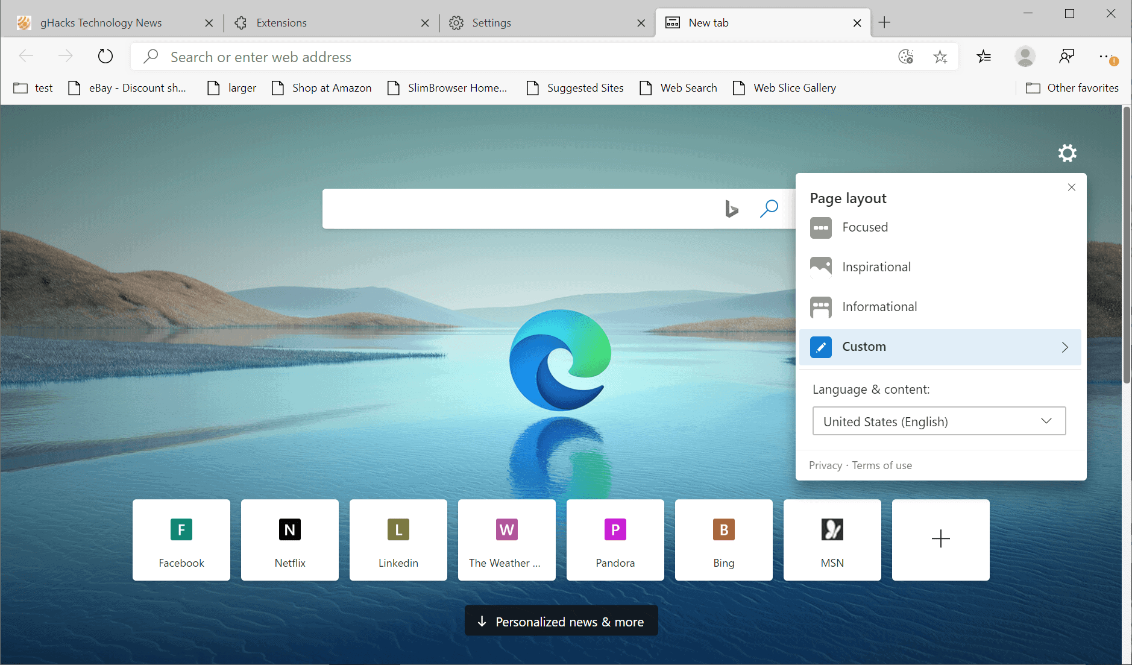Image resolution: width=1132 pixels, height=665 pixels.
Task: Open Web Search bookmark
Action: (679, 88)
